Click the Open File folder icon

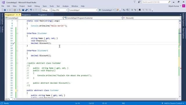[x=20, y=10]
